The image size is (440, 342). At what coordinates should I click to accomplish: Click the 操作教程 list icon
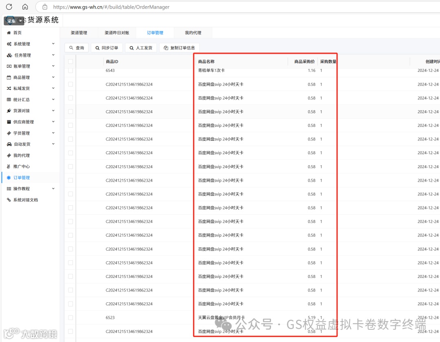coord(9,189)
